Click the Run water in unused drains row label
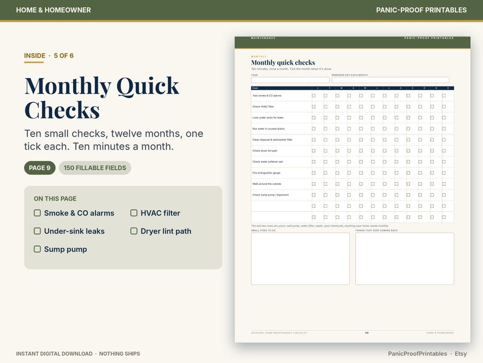This screenshot has width=483, height=363. [268, 129]
